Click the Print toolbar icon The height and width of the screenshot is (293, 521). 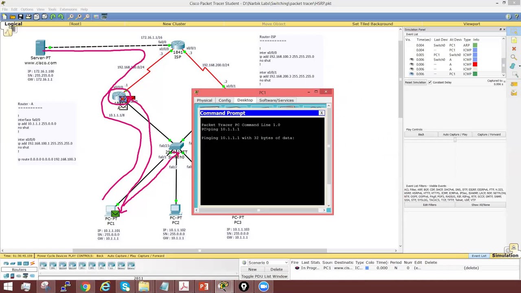[28, 17]
